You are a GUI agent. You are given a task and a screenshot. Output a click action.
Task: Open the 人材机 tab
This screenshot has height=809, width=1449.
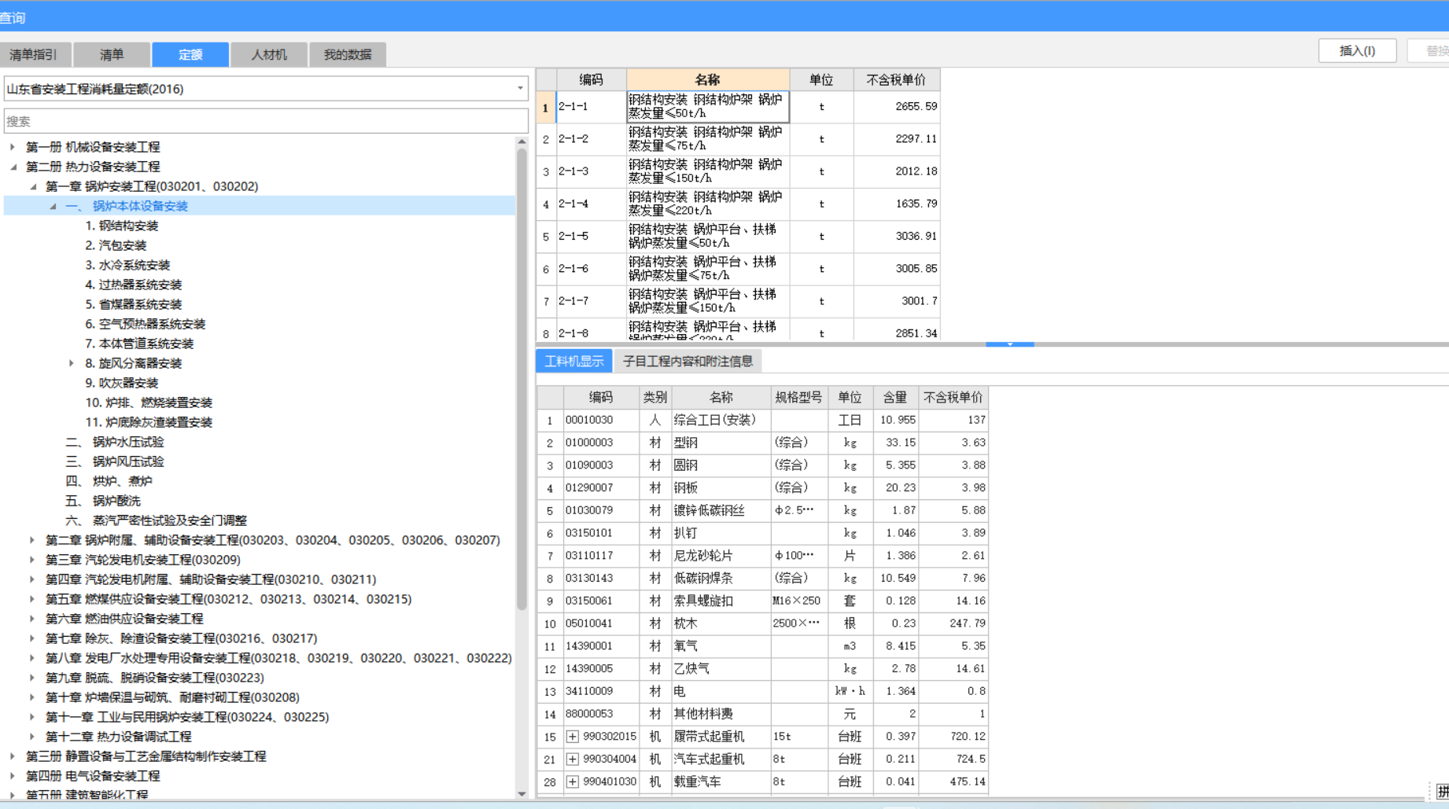click(x=269, y=54)
